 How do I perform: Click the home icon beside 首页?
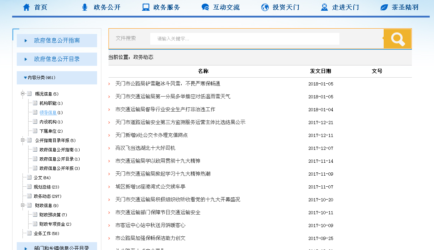point(26,7)
